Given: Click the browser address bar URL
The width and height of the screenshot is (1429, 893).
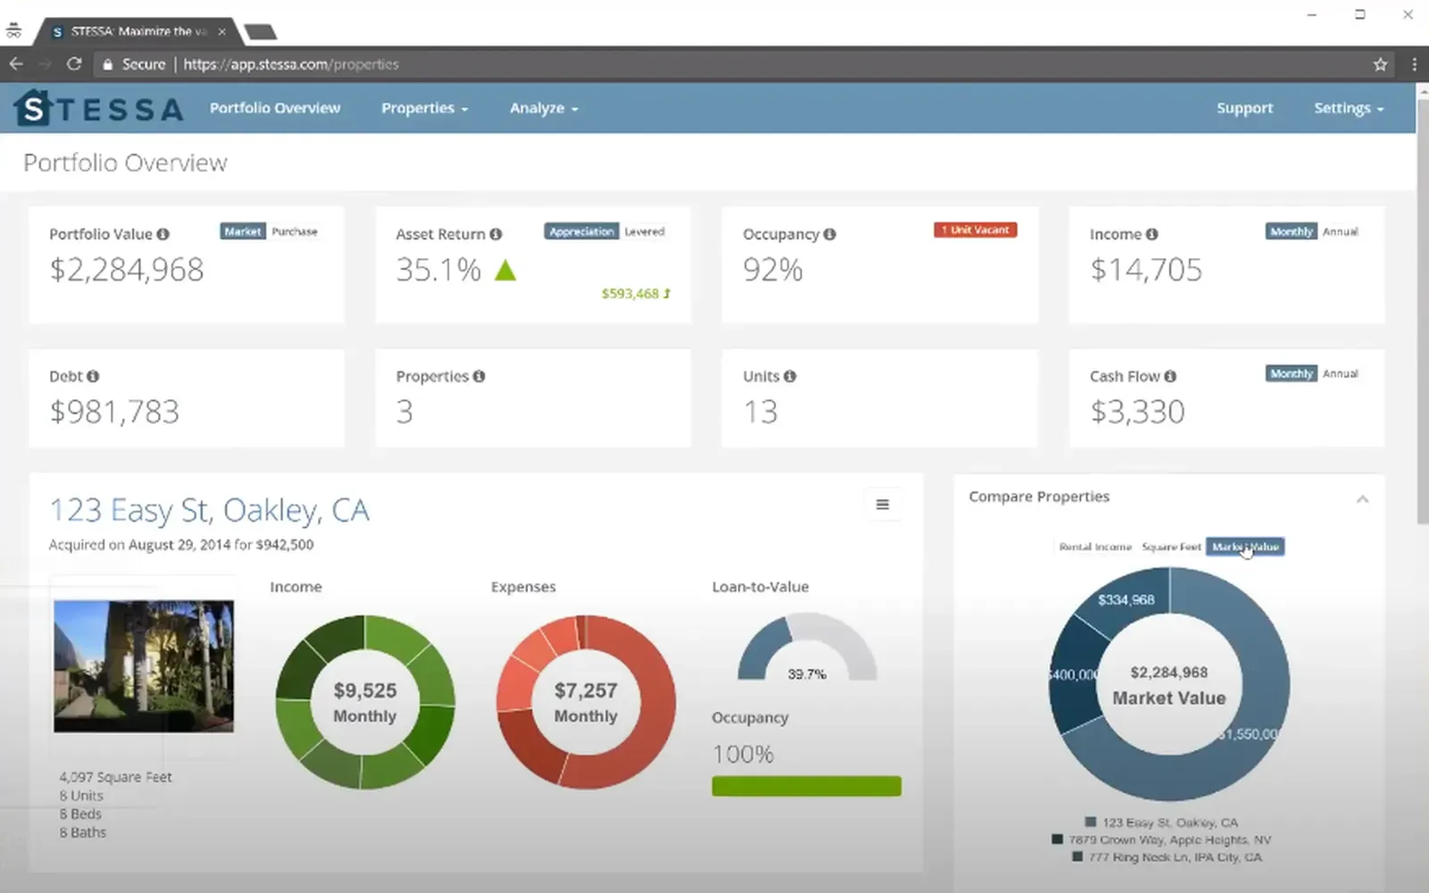Looking at the screenshot, I should (291, 64).
